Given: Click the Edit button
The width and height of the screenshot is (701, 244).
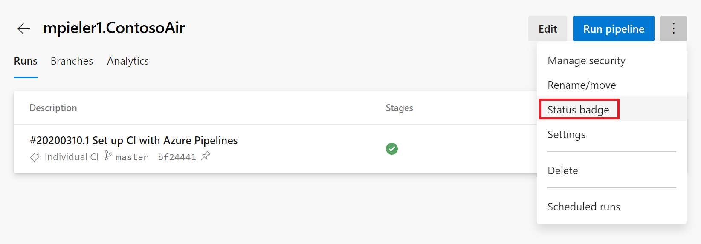Looking at the screenshot, I should coord(547,28).
